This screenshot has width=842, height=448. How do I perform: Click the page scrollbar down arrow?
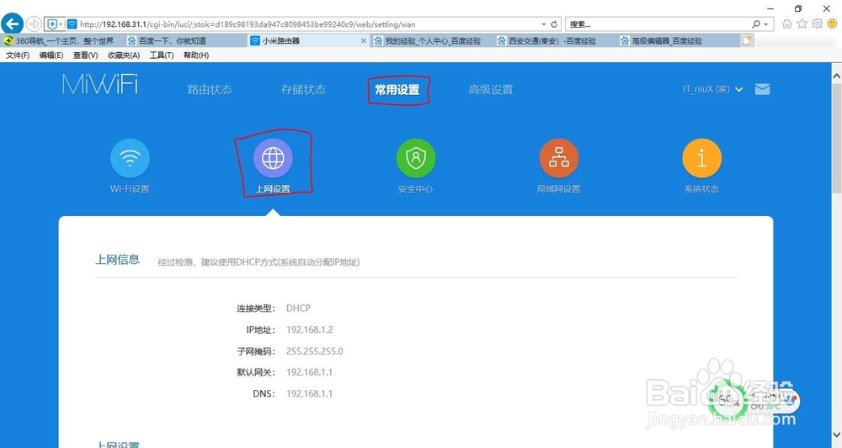tap(836, 435)
